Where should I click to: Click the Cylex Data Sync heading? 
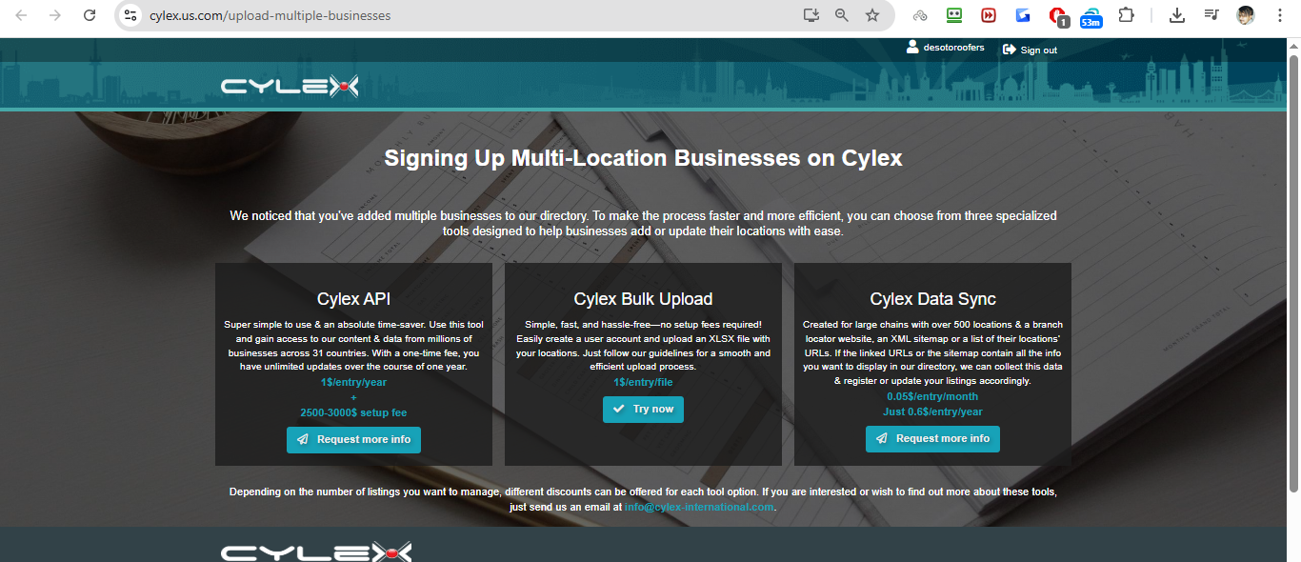[932, 299]
